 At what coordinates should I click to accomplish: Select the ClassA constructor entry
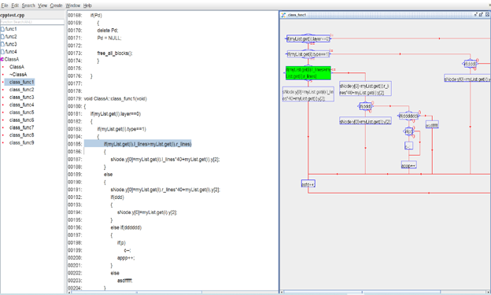[17, 67]
